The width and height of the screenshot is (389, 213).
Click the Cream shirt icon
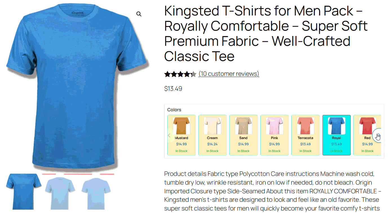point(213,126)
